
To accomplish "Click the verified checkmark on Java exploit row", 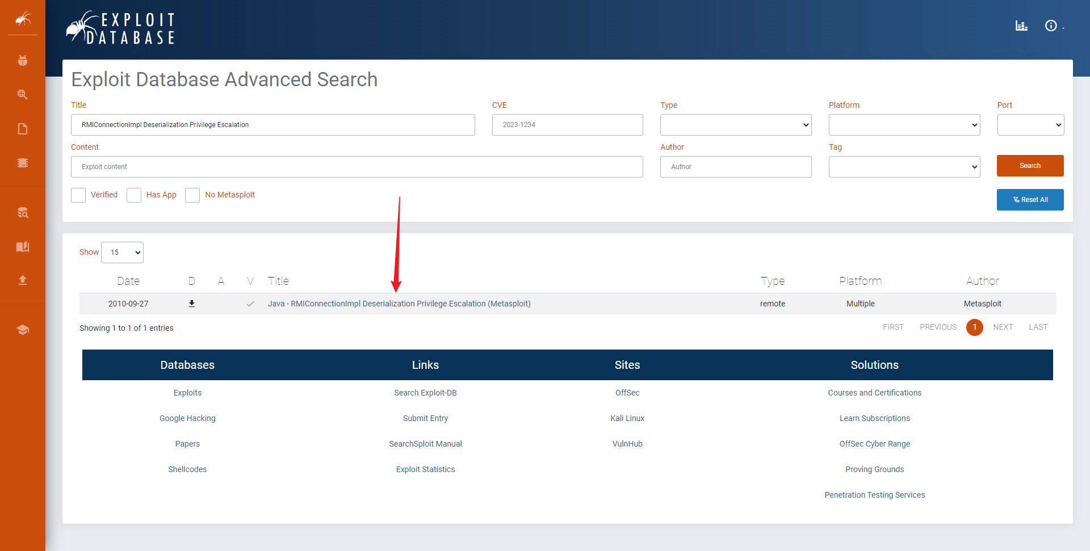I will point(250,304).
